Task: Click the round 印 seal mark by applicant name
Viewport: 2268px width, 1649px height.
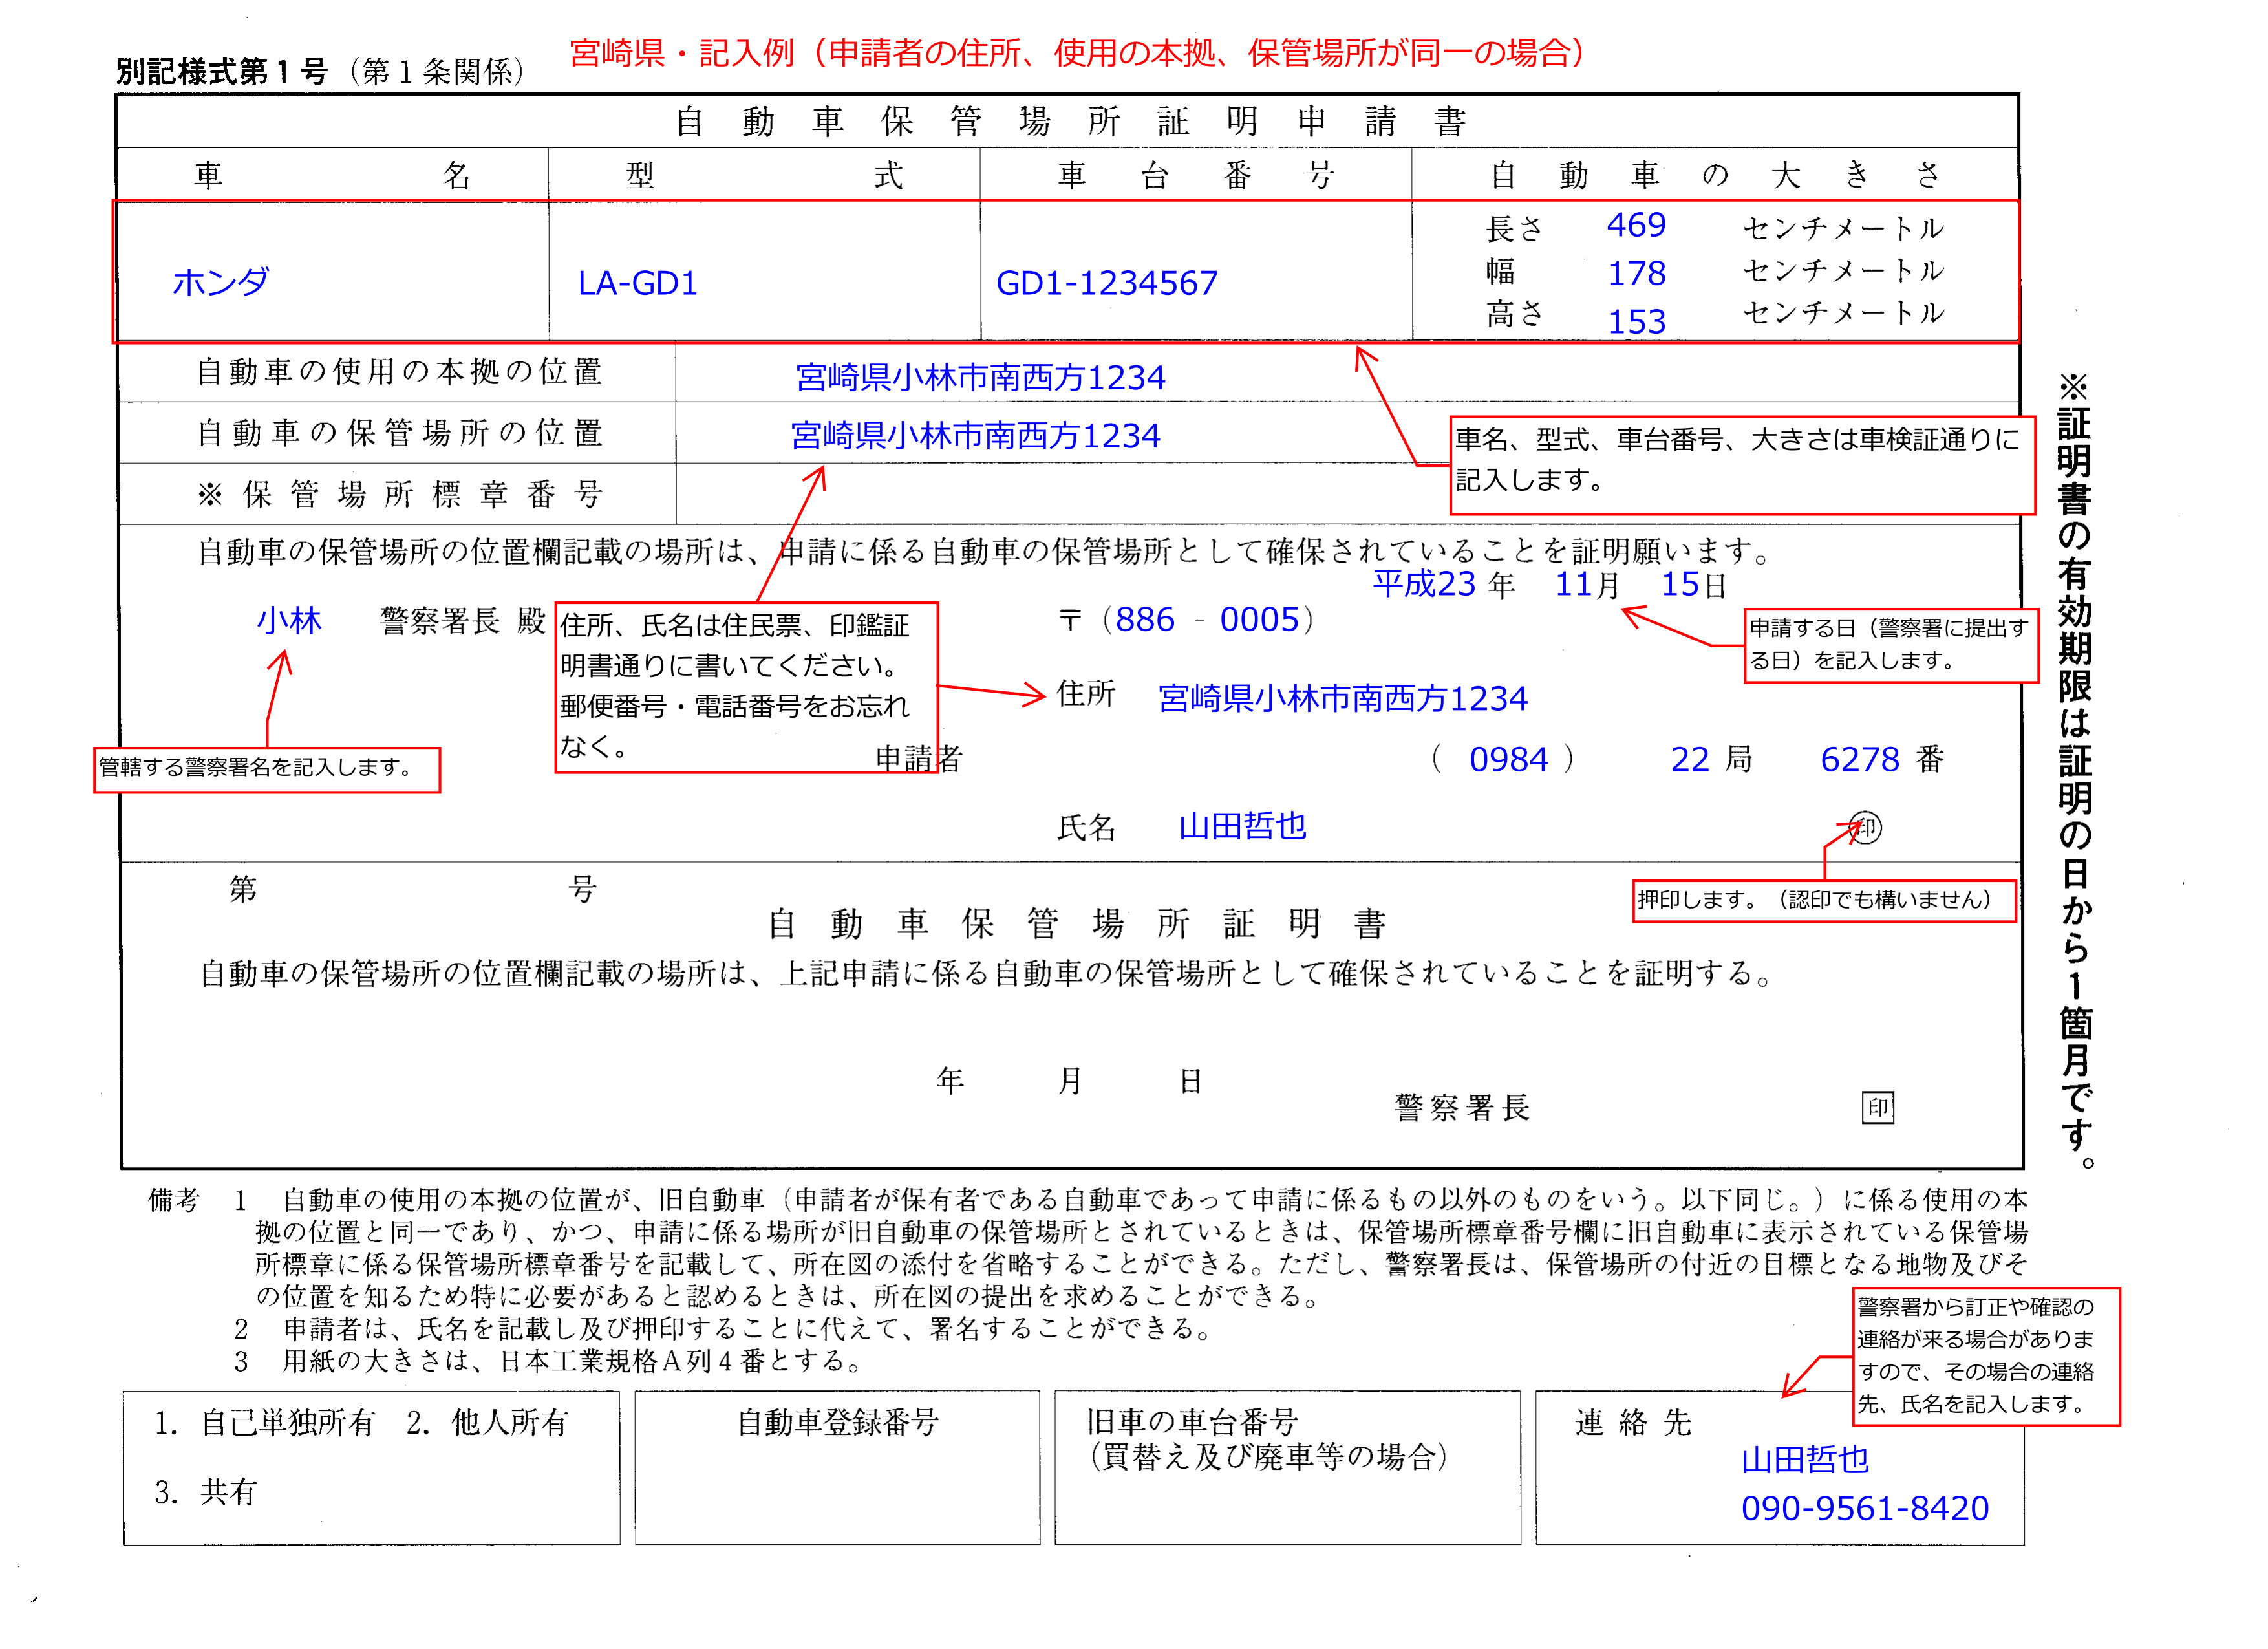Action: point(1866,828)
